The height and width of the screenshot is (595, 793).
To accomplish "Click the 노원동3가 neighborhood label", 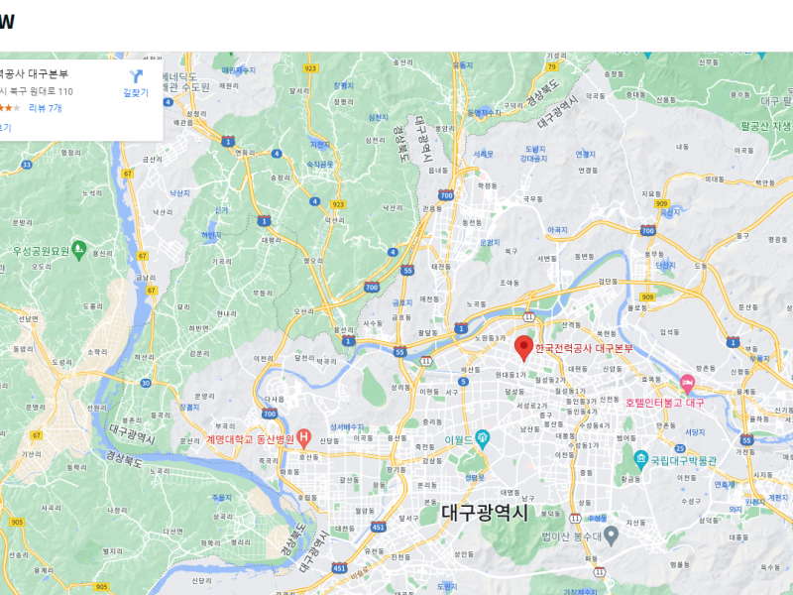I will pyautogui.click(x=490, y=337).
